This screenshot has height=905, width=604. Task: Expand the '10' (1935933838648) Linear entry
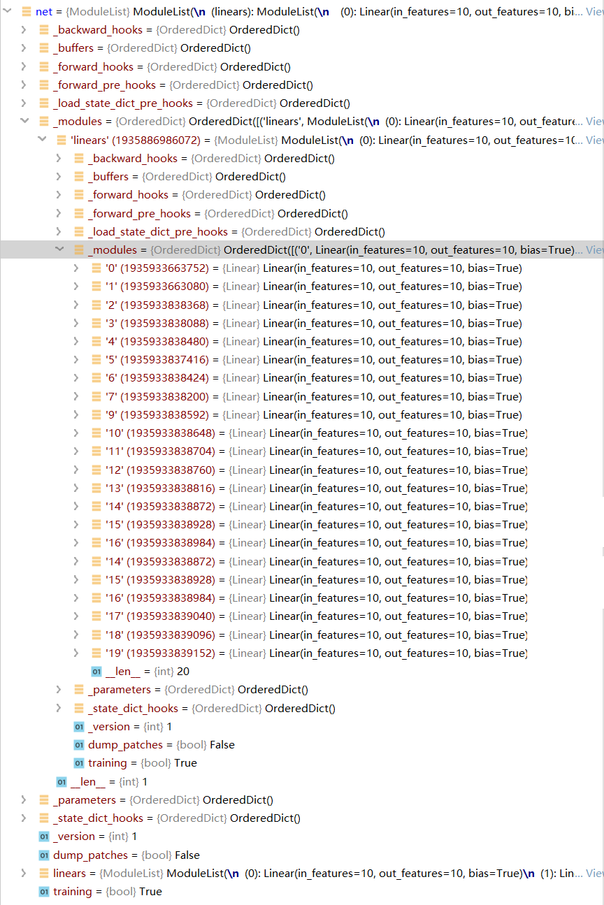pyautogui.click(x=76, y=433)
